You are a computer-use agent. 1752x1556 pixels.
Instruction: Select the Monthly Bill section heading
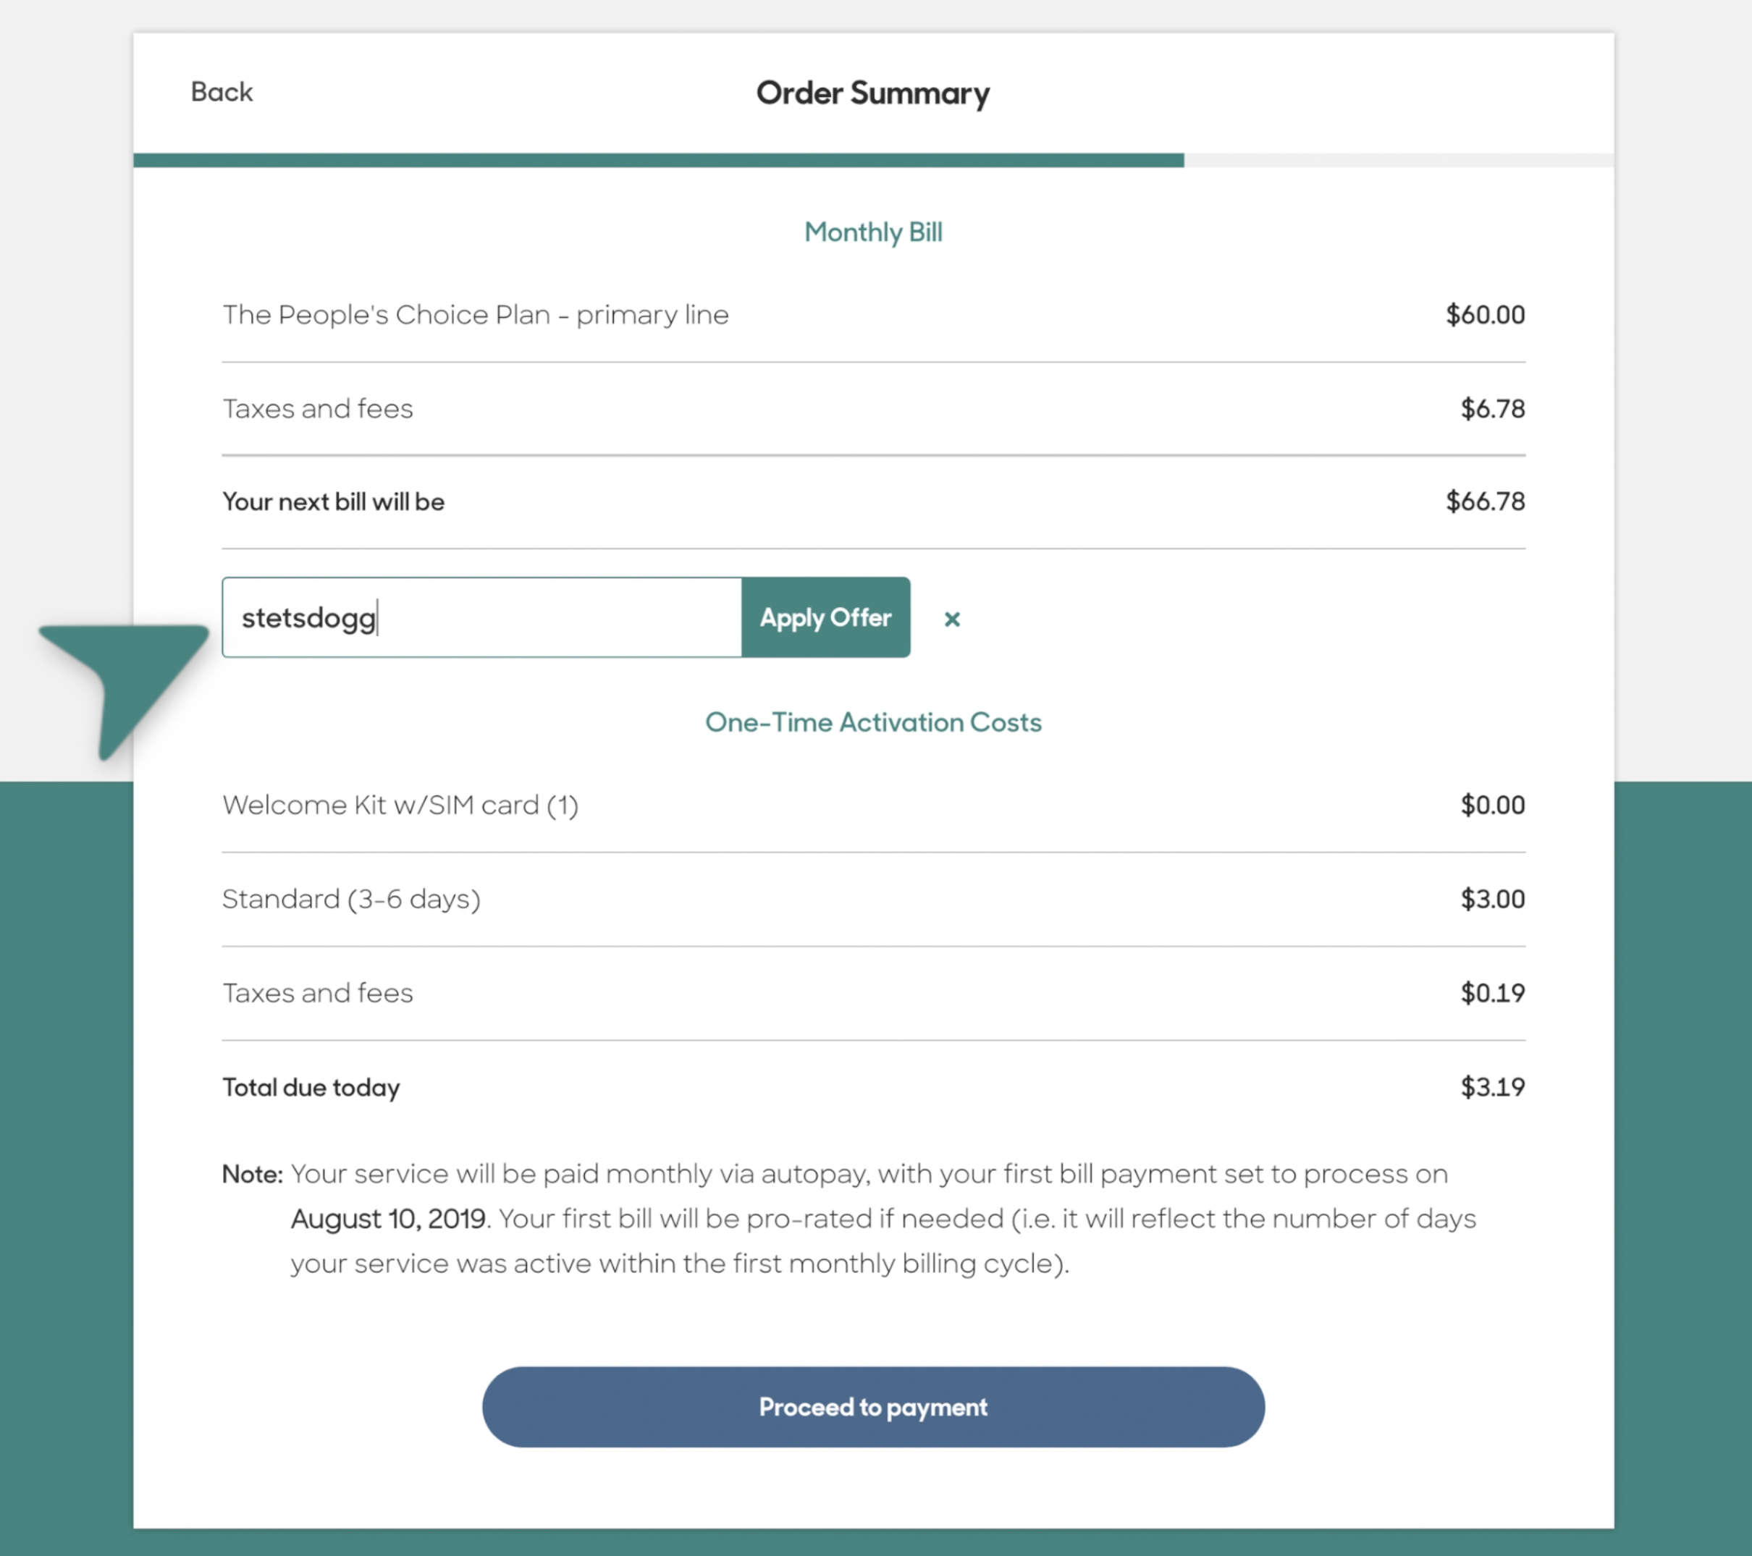[872, 232]
